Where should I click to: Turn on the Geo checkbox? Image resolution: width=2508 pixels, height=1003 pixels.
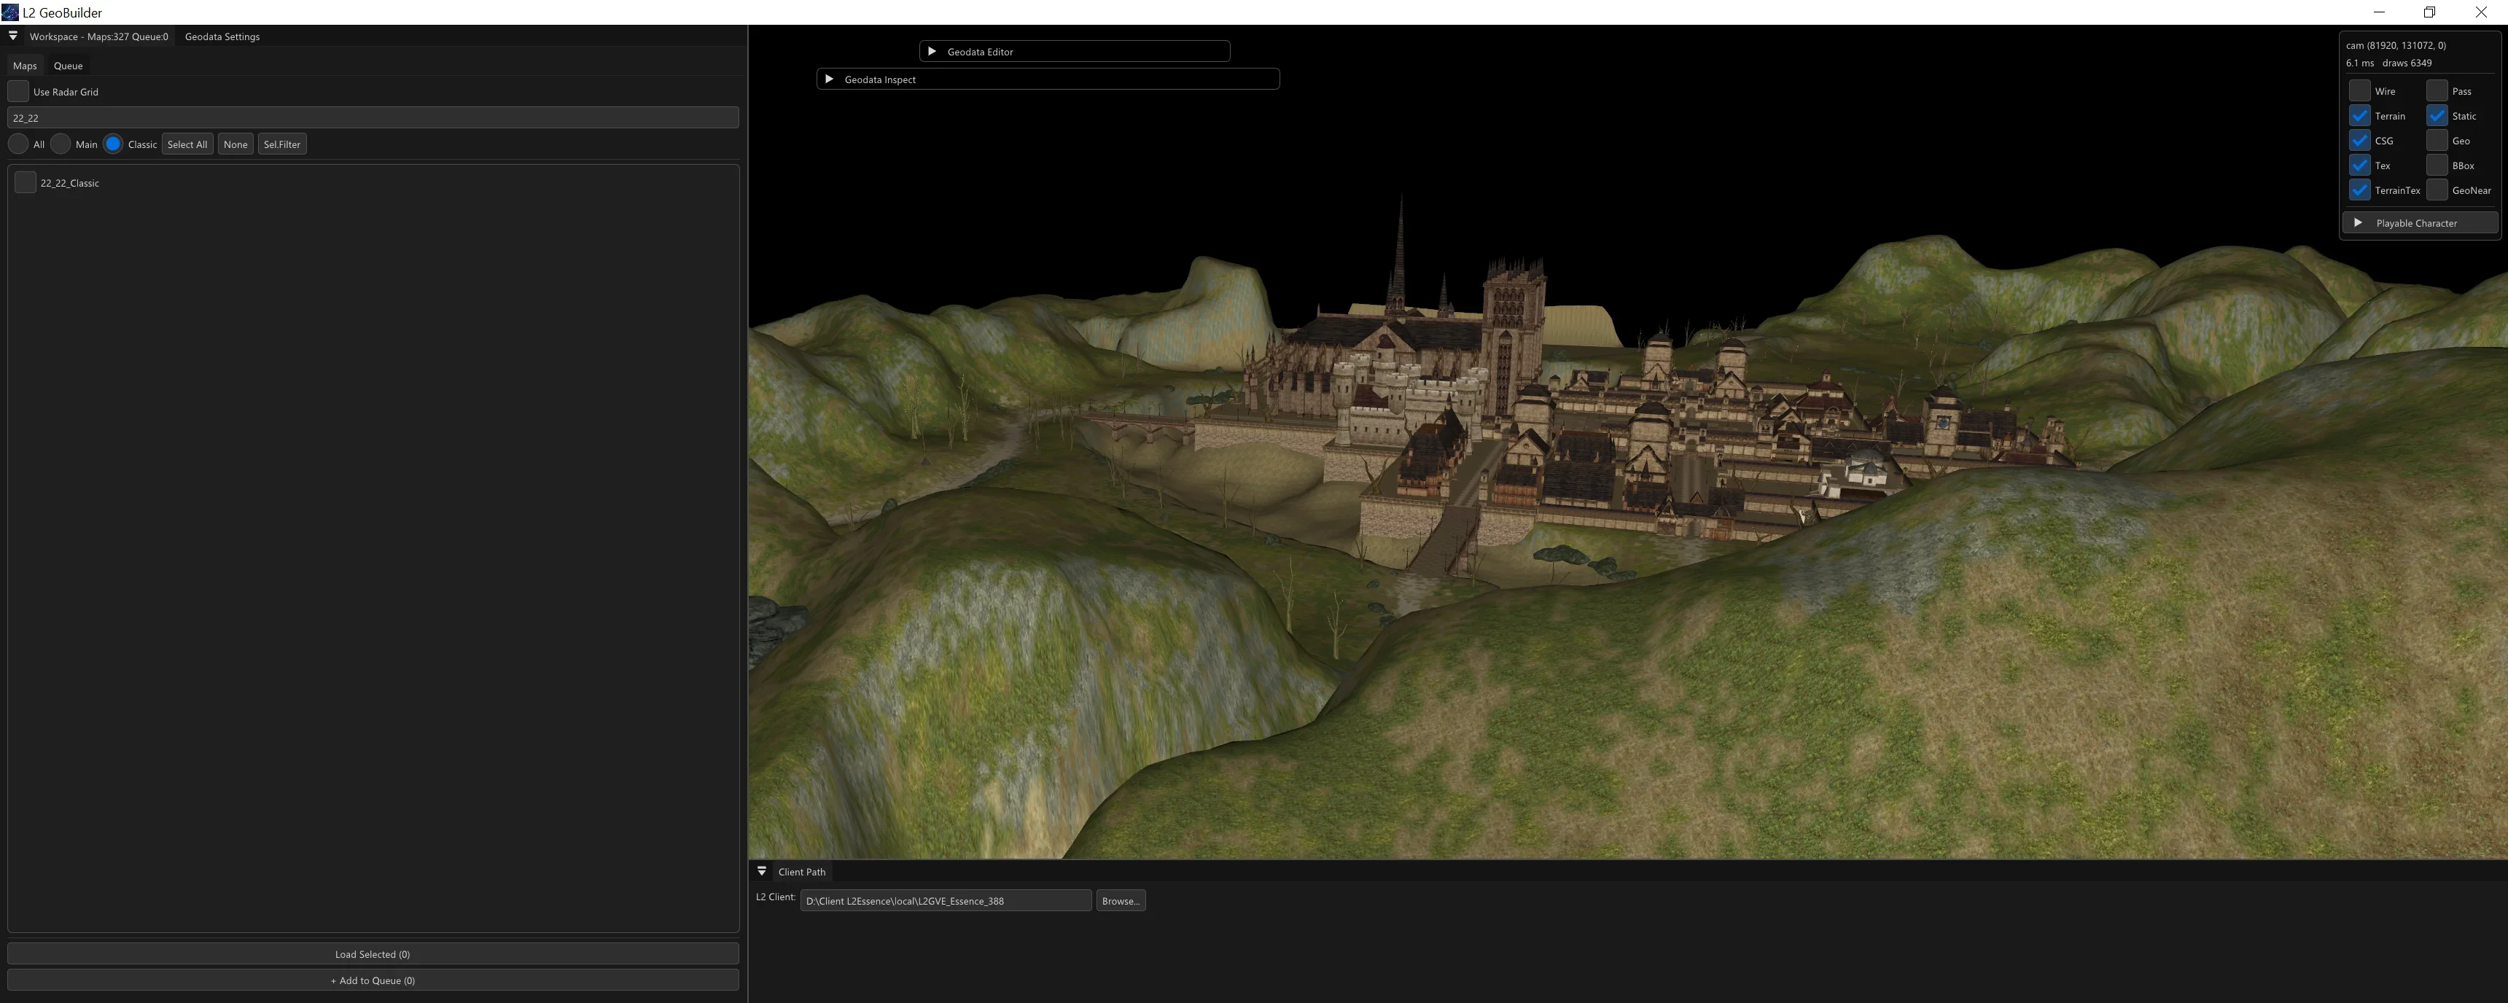(x=2436, y=140)
